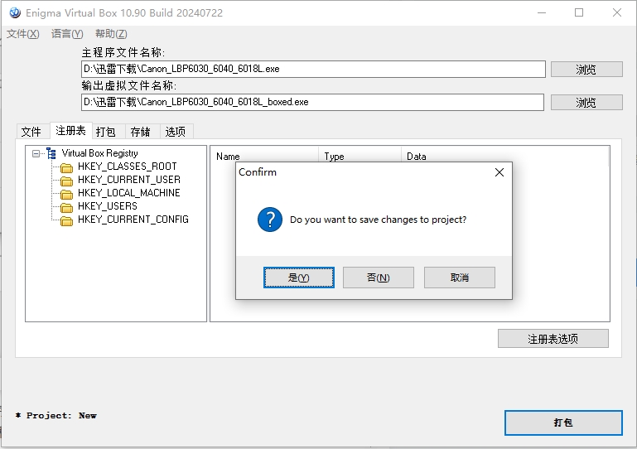Select the HKEY_LOCAL_MACHINE folder icon
The height and width of the screenshot is (449, 637).
67,193
